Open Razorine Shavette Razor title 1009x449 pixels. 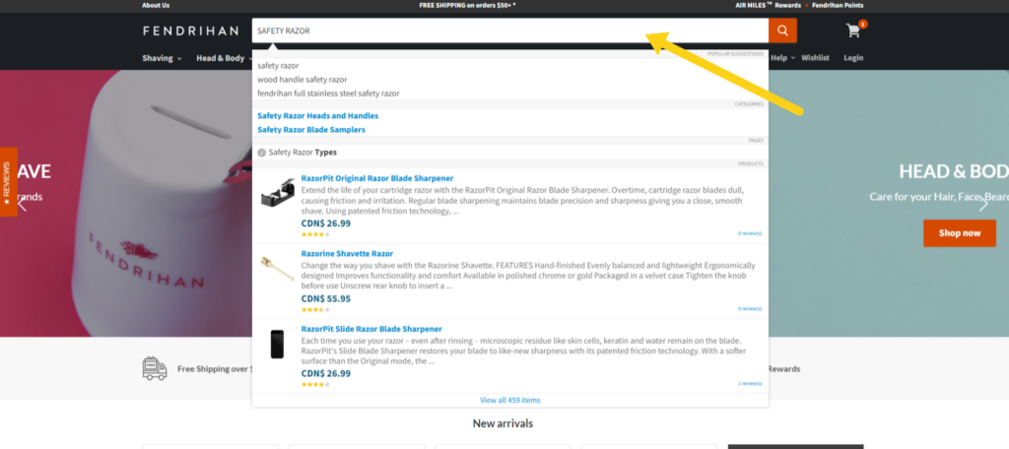click(347, 253)
